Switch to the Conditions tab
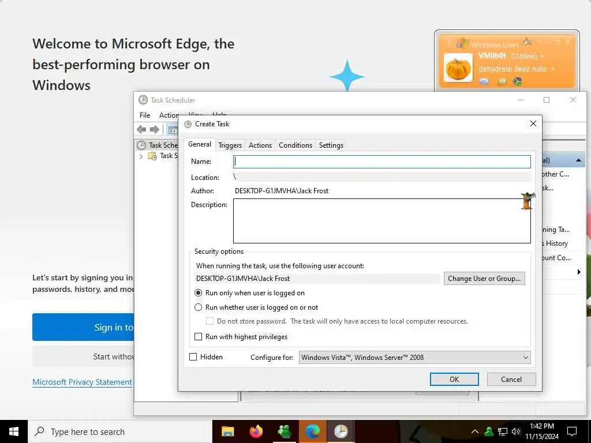Screen dimensions: 591x443 click(x=295, y=145)
